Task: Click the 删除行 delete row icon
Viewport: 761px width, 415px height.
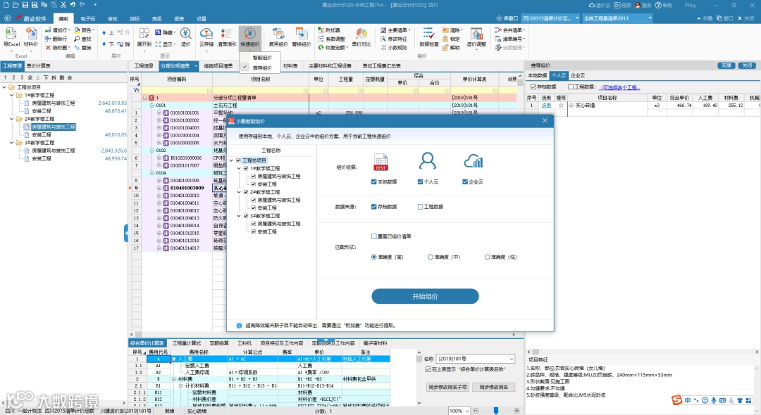Action: tap(48, 39)
